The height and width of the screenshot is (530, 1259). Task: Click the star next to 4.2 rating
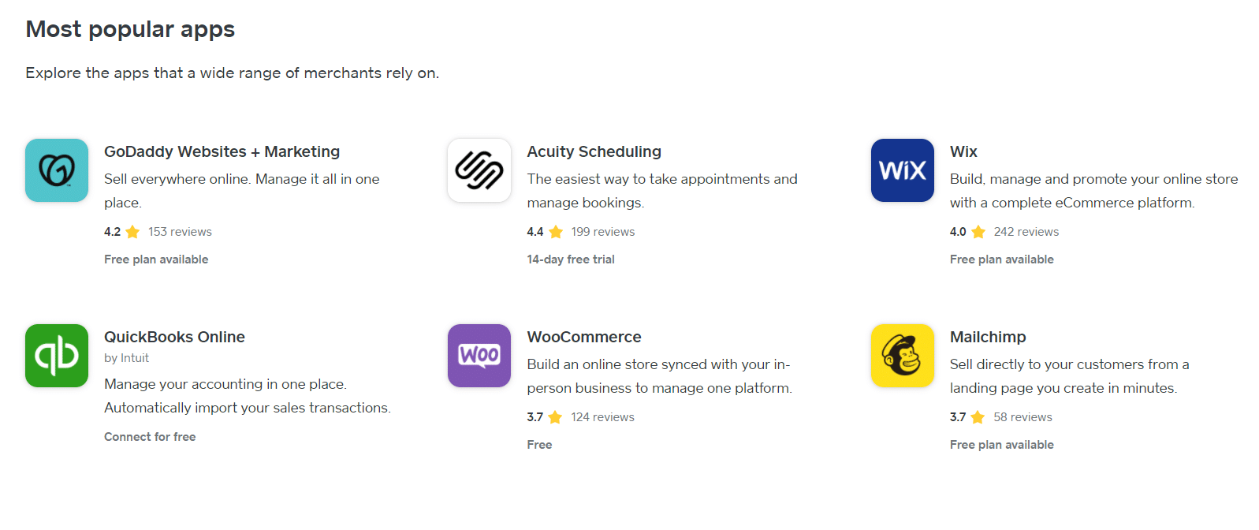click(132, 232)
